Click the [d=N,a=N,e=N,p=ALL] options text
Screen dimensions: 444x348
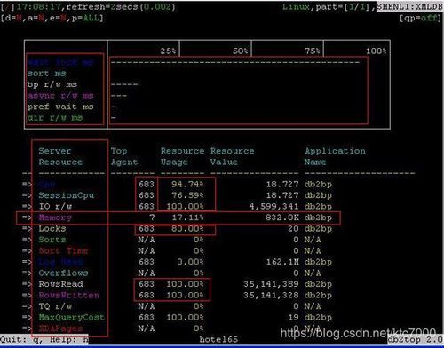click(x=52, y=18)
